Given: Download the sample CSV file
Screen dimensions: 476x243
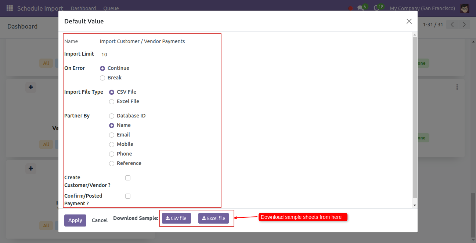Looking at the screenshot, I should tap(176, 218).
